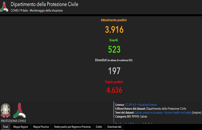Image resolution: width=202 pixels, height=130 pixels.
Task: Click the Protezione Civile logo in header
Action: tap(4, 7)
